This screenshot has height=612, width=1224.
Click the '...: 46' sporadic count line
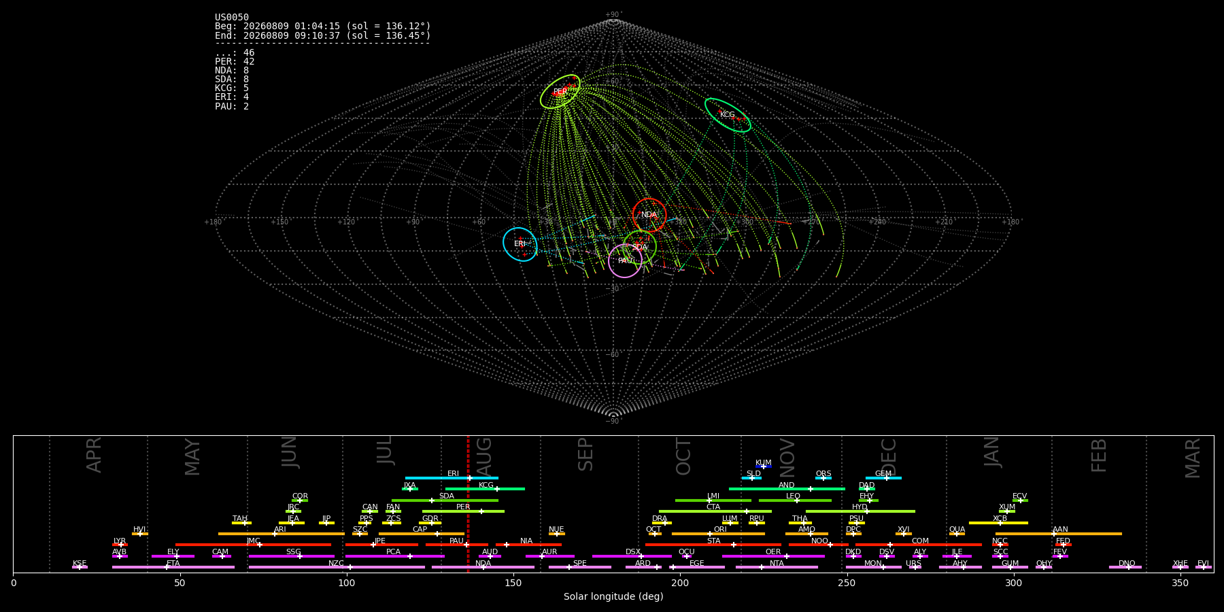pyautogui.click(x=235, y=53)
